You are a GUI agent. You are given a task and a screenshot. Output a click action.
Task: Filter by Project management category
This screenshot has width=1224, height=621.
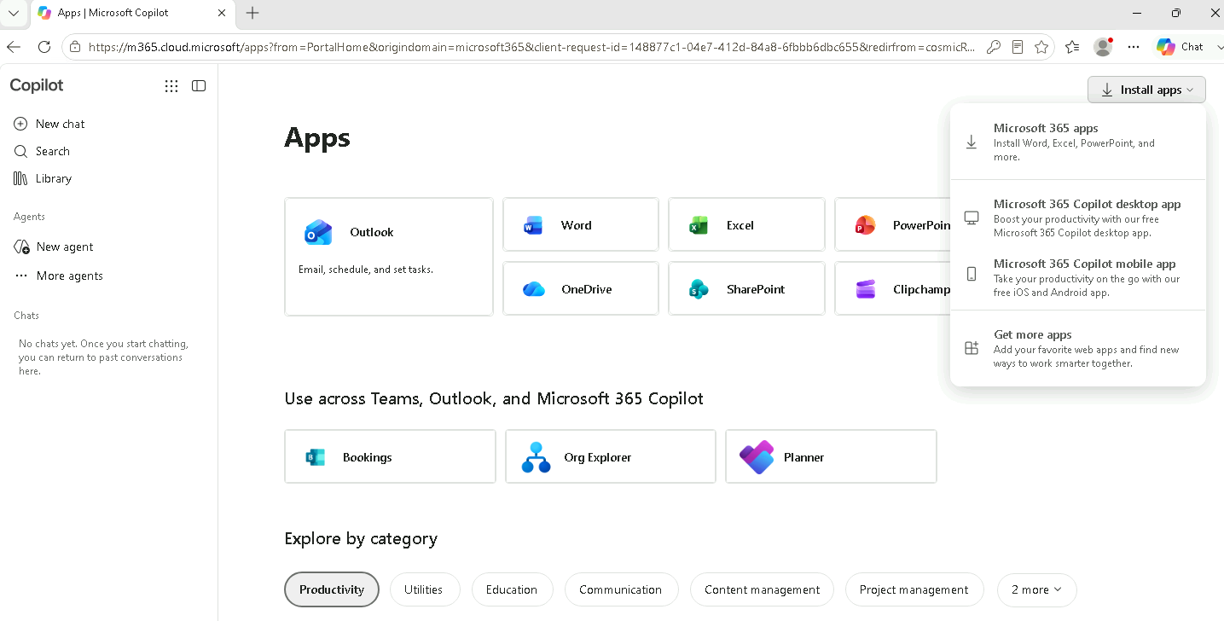914,589
